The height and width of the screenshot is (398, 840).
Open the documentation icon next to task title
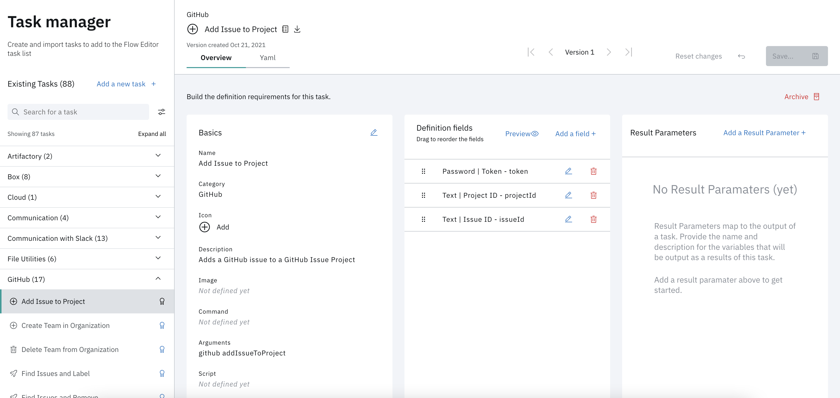click(x=285, y=29)
